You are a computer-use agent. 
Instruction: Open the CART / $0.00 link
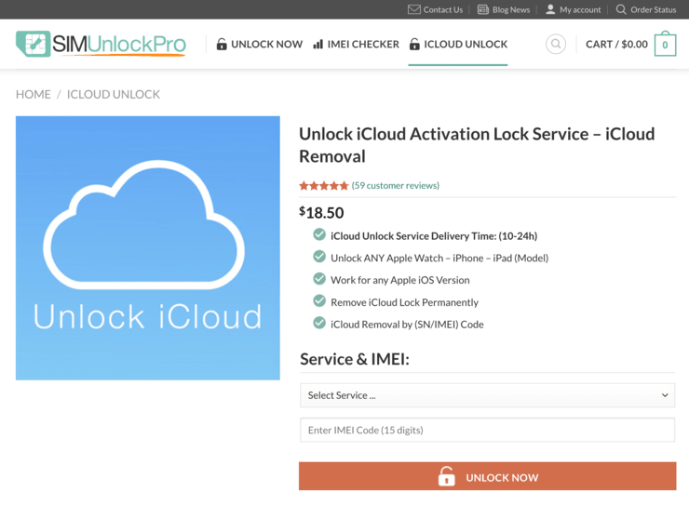(616, 44)
